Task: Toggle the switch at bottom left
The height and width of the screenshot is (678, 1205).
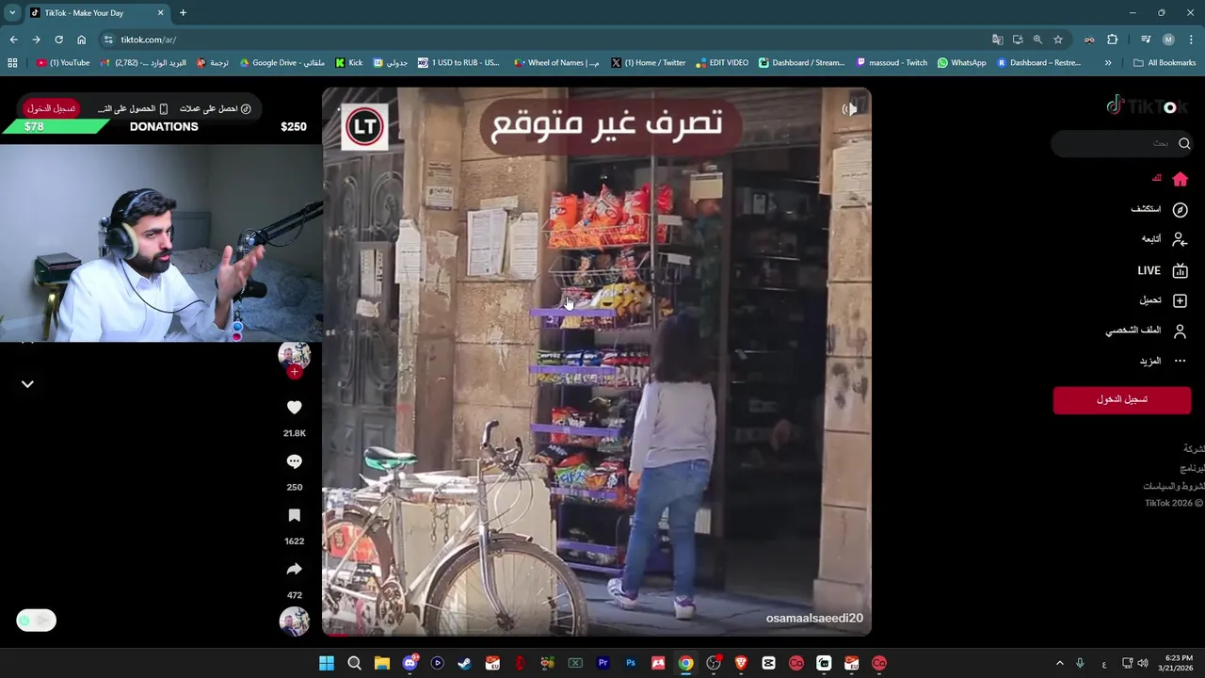Action: [x=37, y=621]
